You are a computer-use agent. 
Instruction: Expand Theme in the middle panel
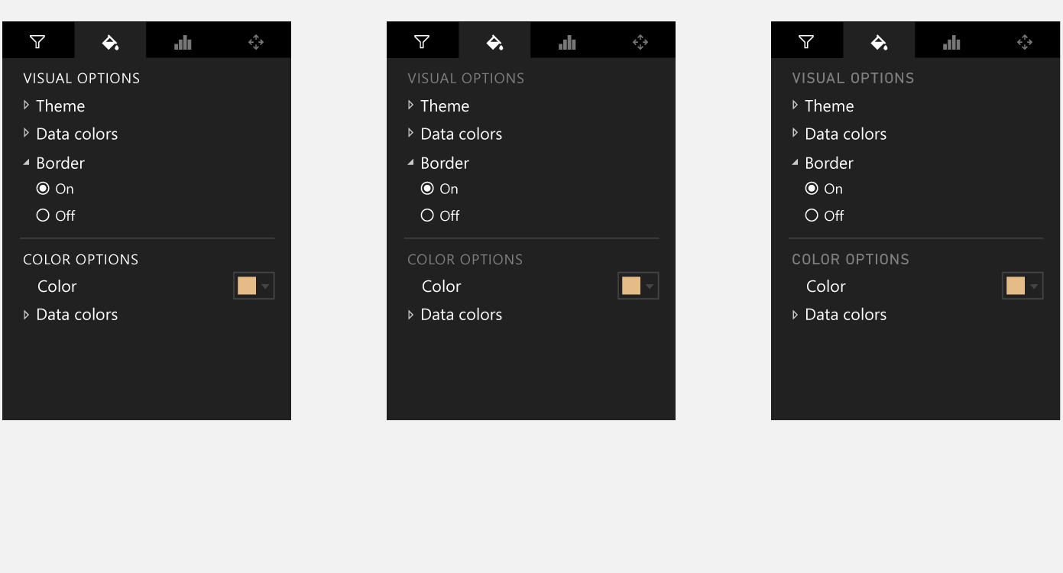410,105
